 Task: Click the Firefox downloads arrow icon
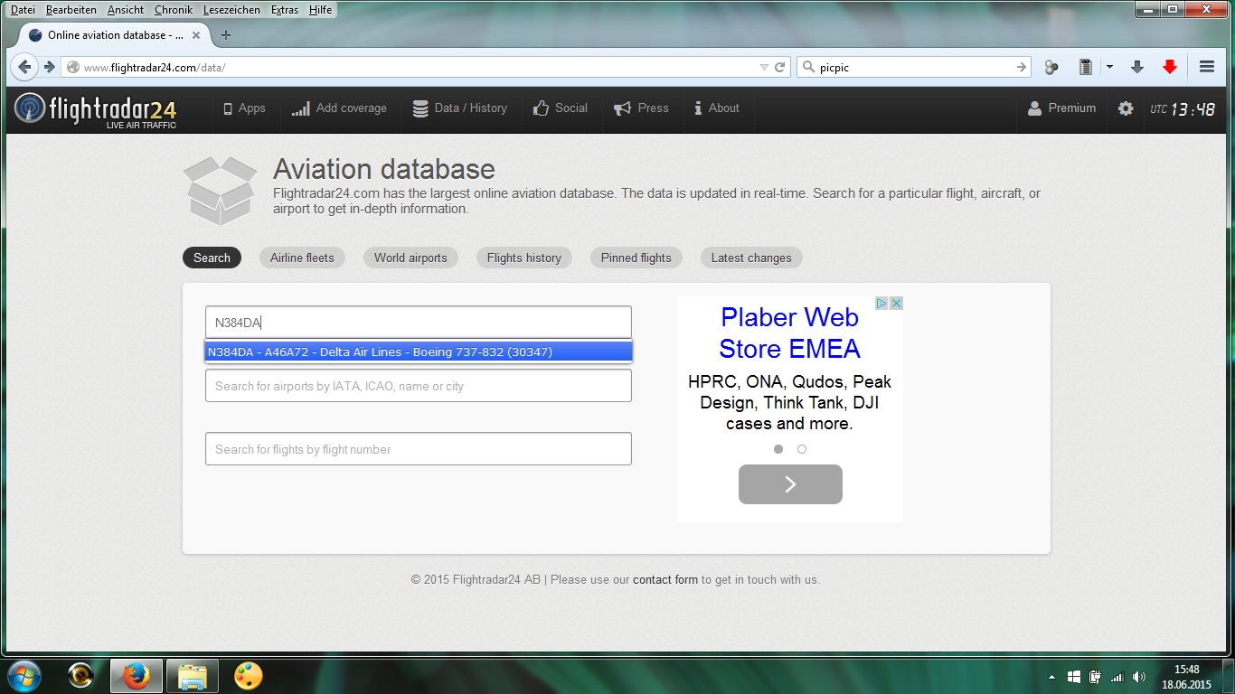pos(1137,67)
